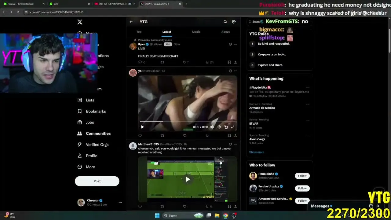Image resolution: width=391 pixels, height=220 pixels.
Task: Mute yo's video with speaker icon
Action: (x=212, y=127)
